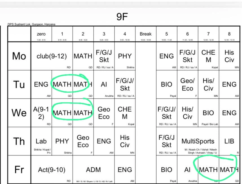
Task: Click Tuesday's BIO cell in period 5
Action: coord(167,85)
